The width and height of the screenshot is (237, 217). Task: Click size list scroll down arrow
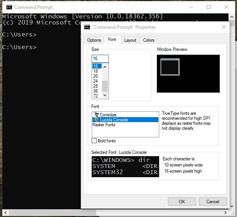(105, 95)
